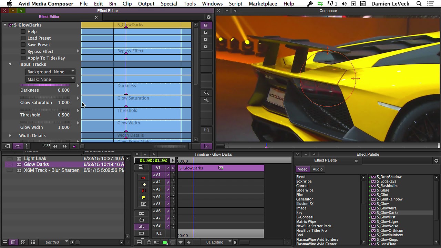Rewind to previous keyframe
Viewport: 441px width, 248px height.
point(55,146)
